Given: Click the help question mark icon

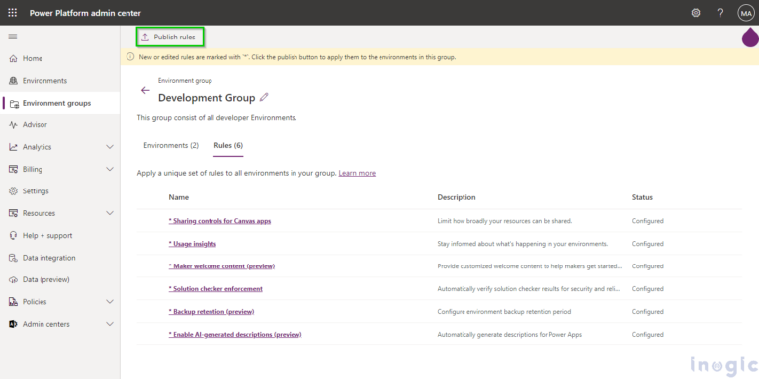Looking at the screenshot, I should click(720, 13).
